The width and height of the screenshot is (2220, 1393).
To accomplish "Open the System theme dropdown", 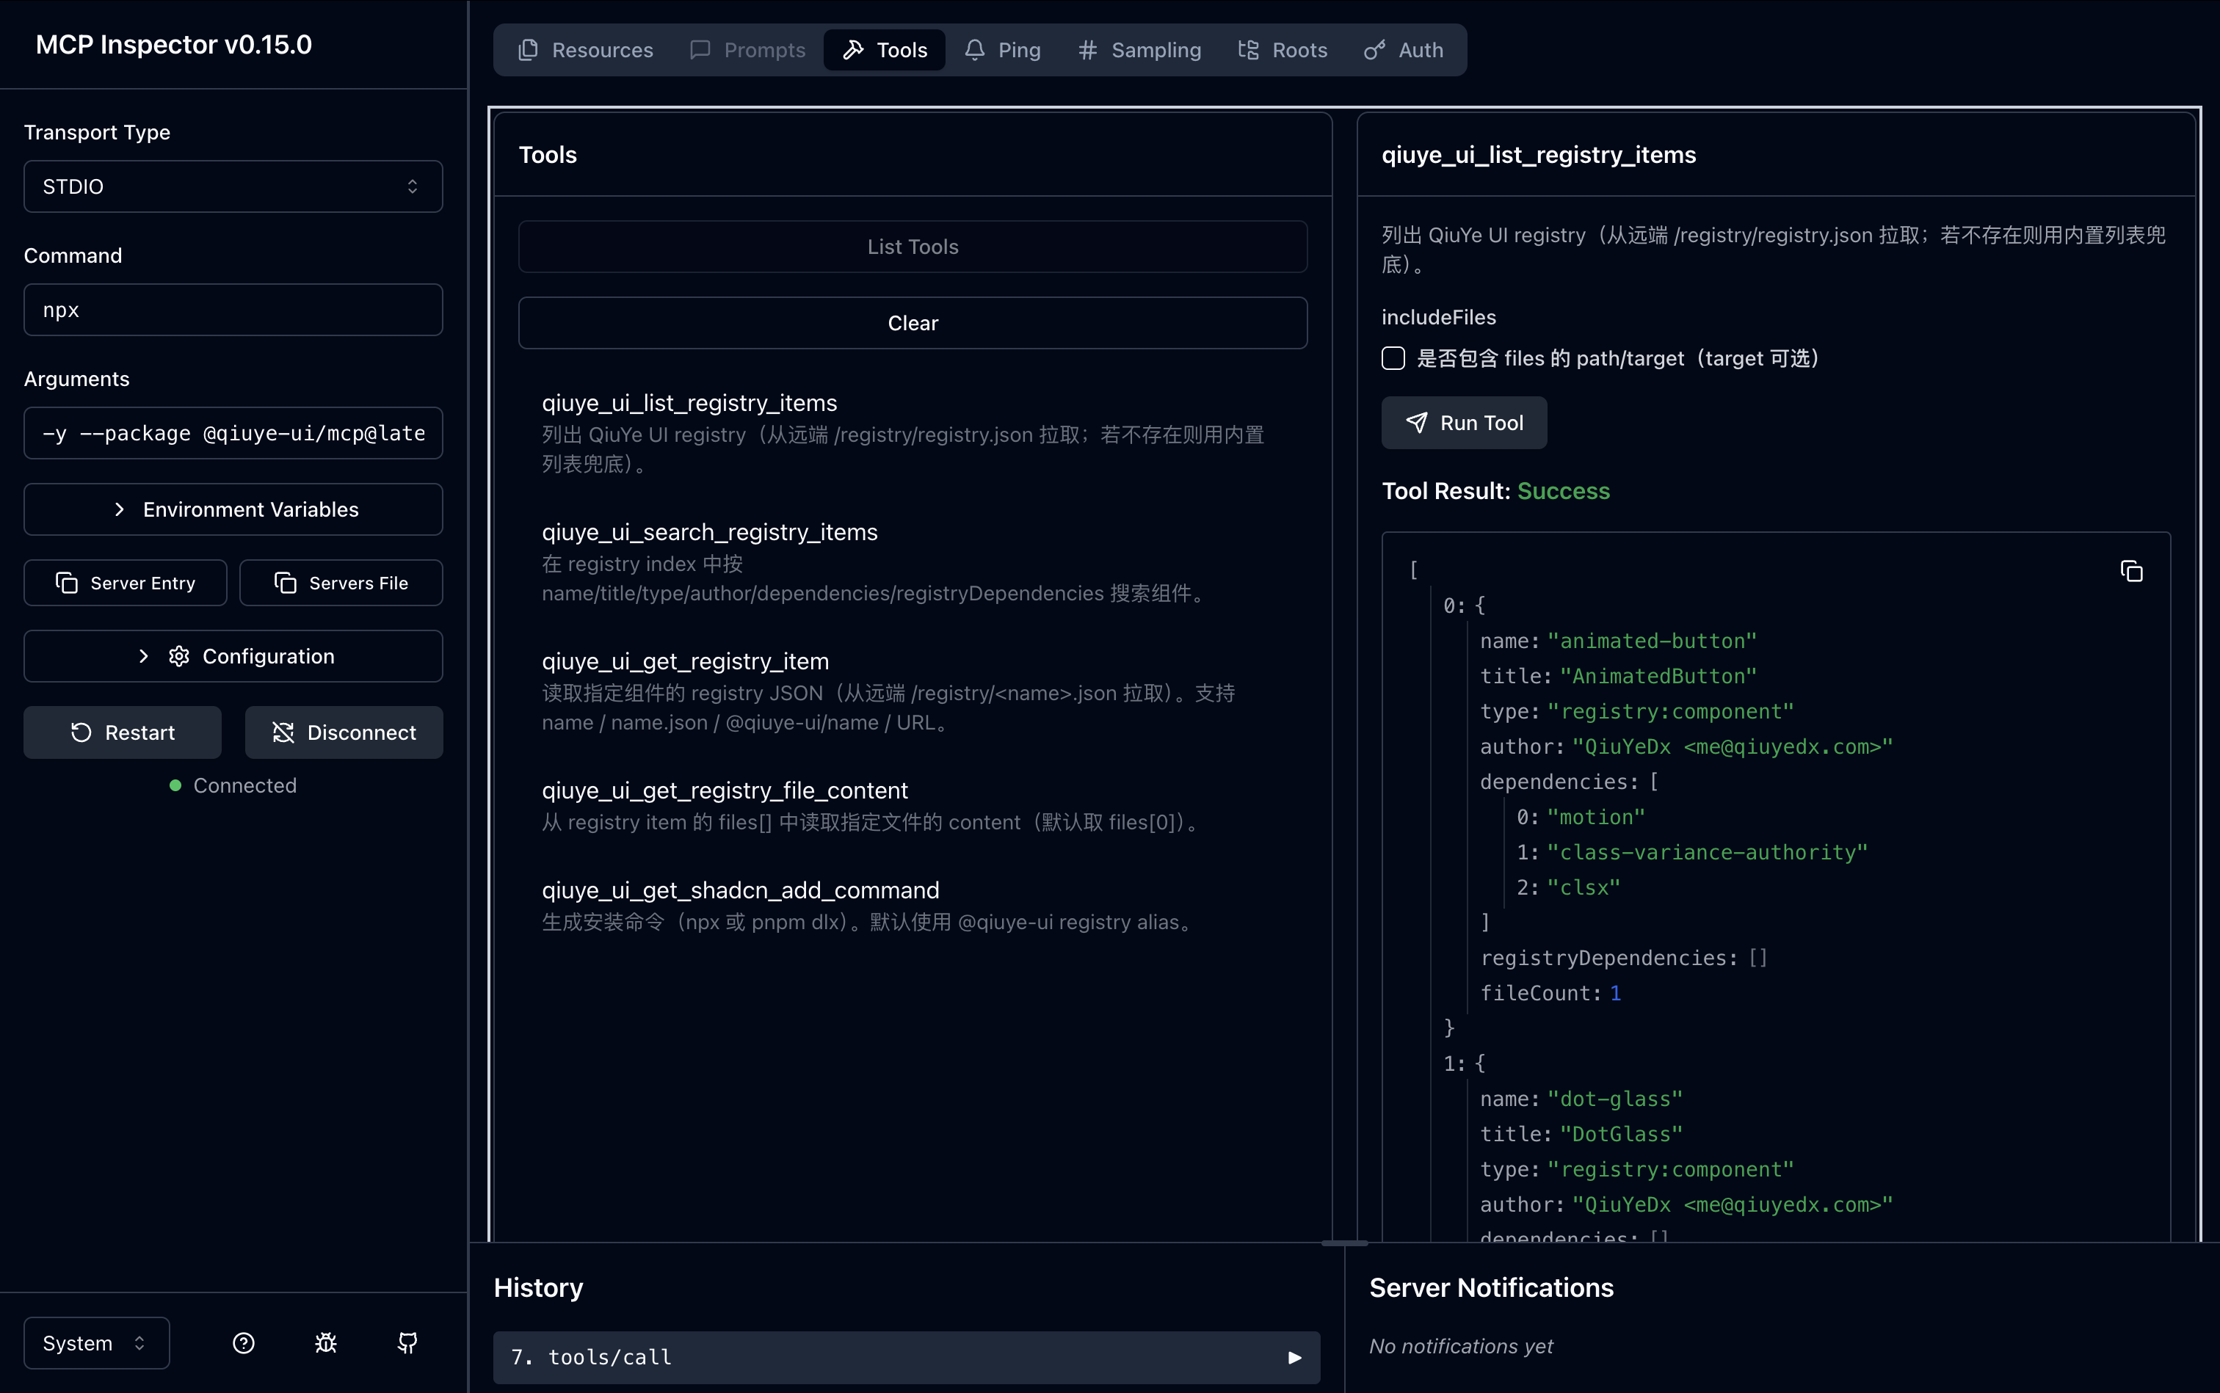I will pos(96,1342).
